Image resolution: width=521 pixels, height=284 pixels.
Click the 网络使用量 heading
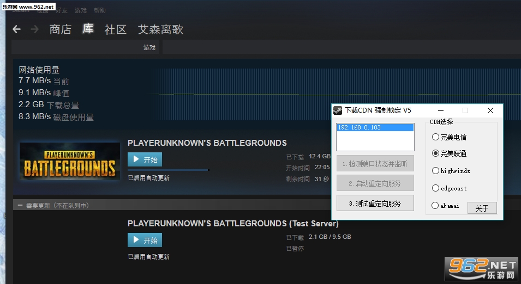[39, 70]
